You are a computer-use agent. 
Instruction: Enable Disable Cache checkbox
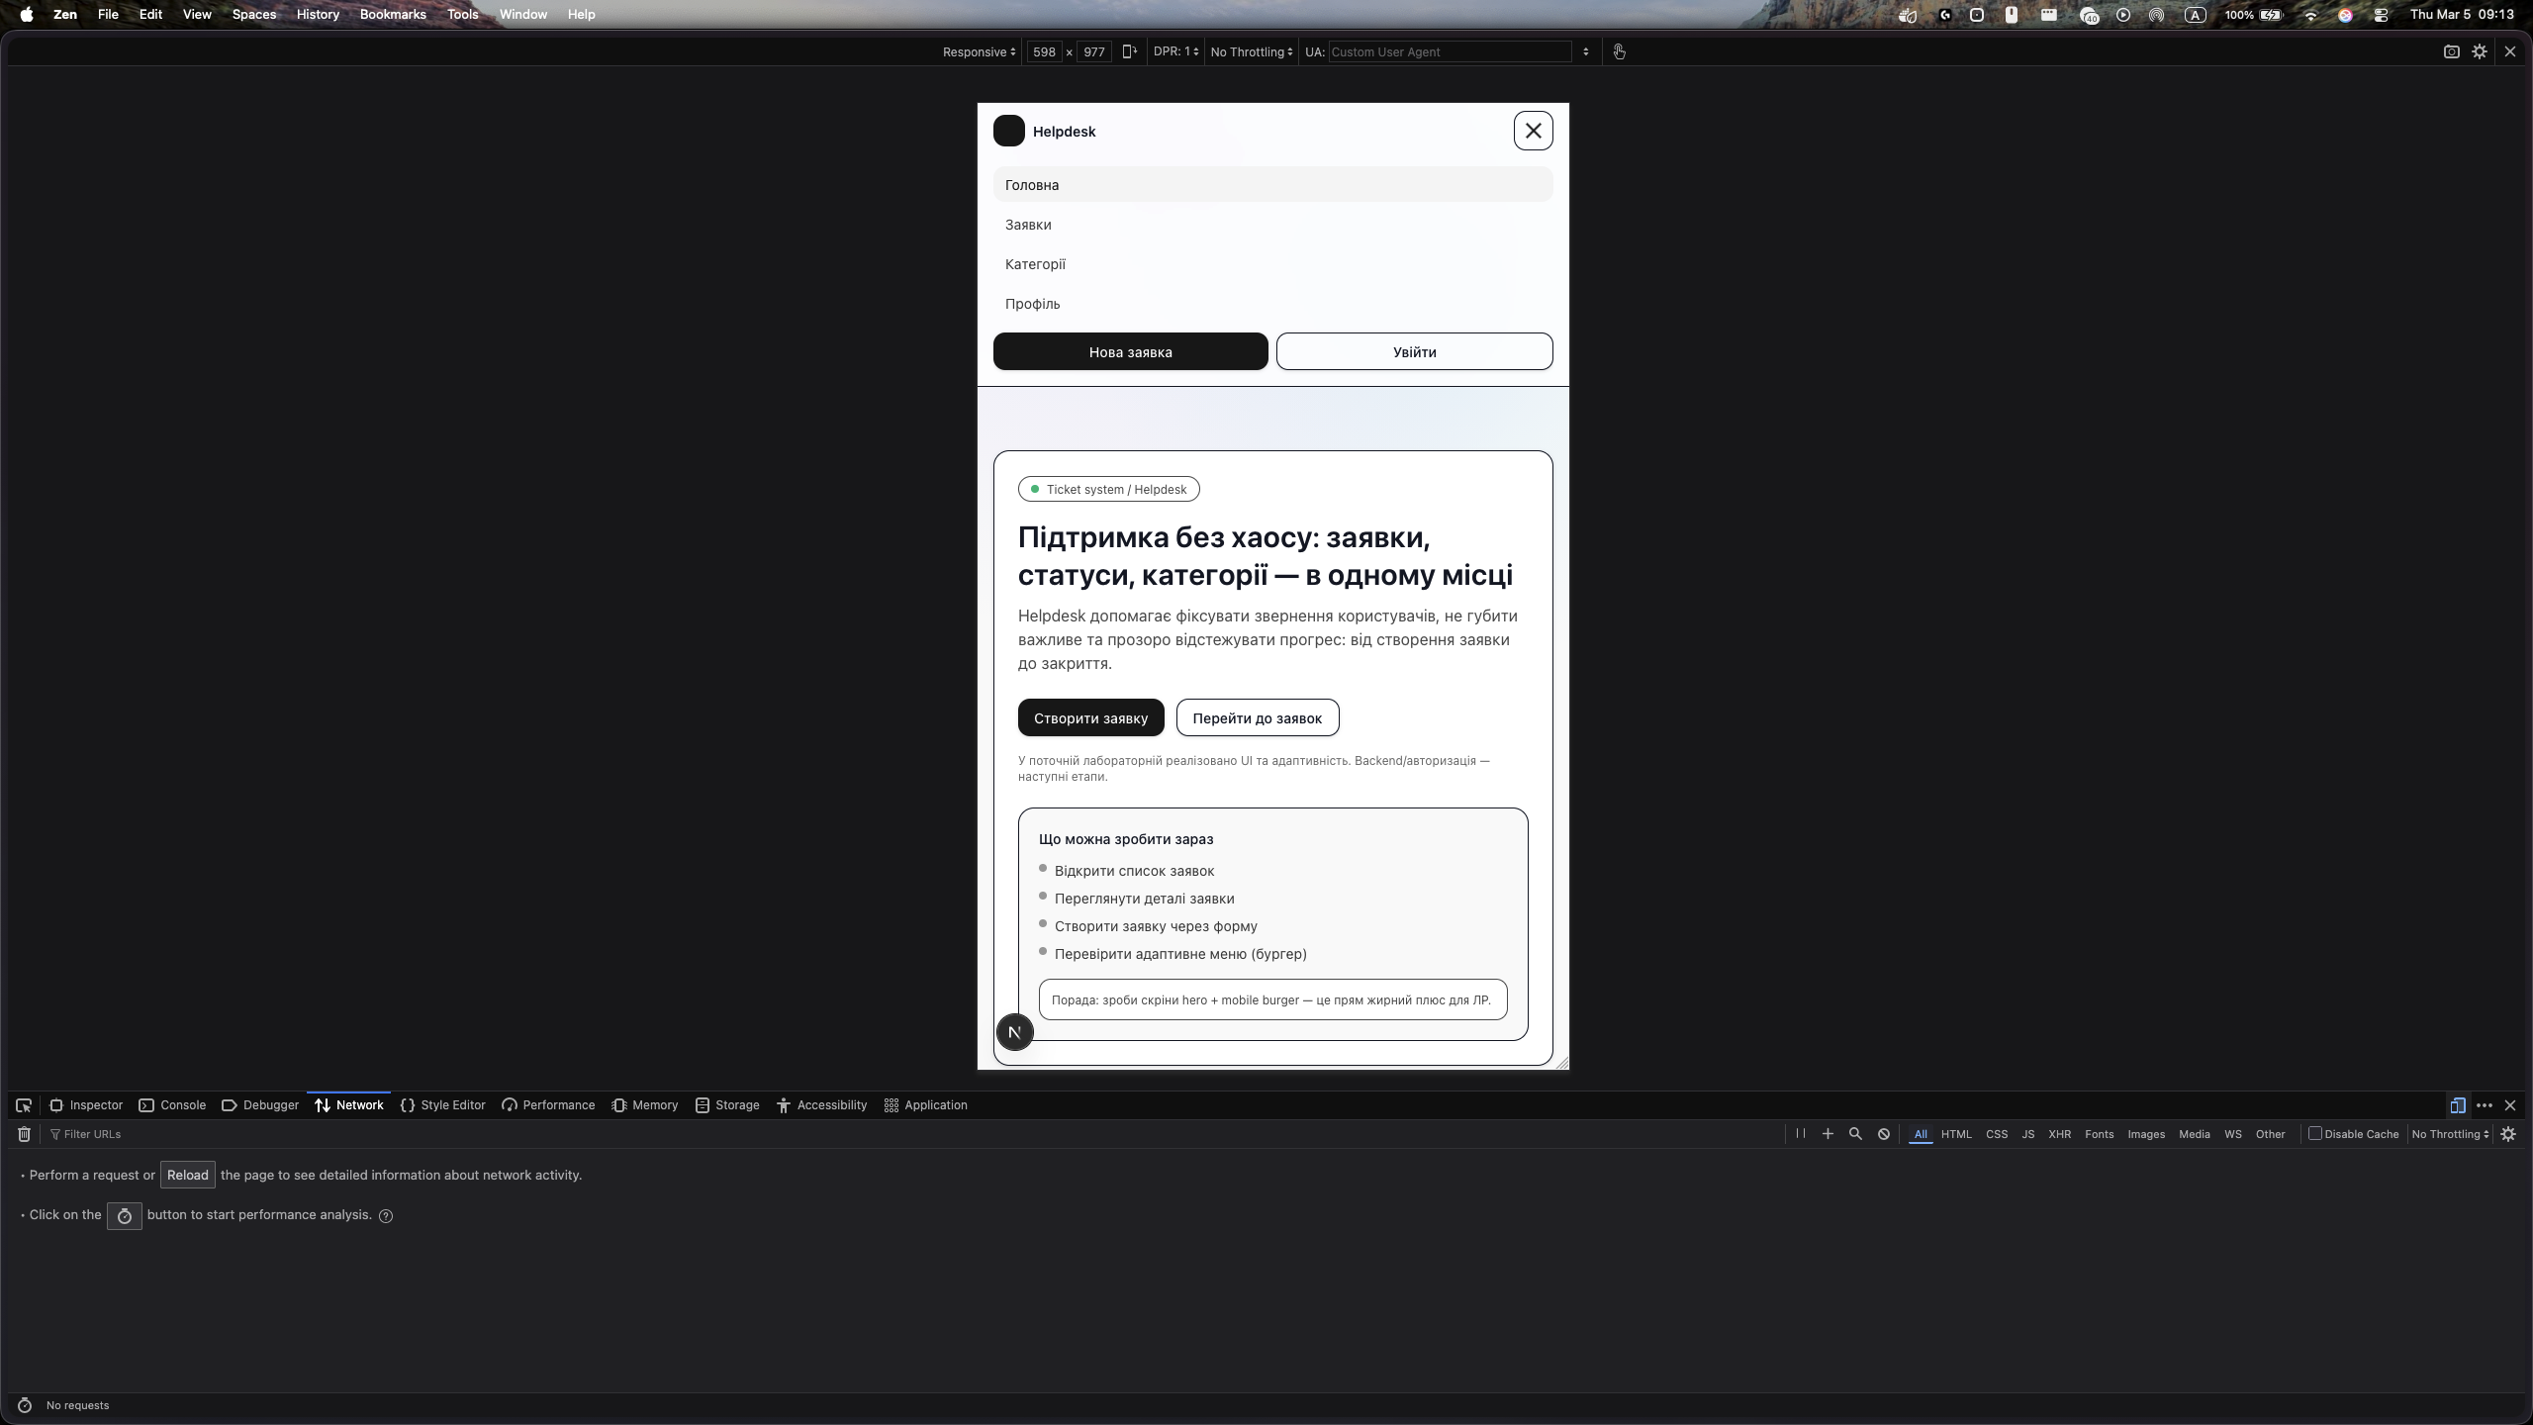[x=2315, y=1133]
